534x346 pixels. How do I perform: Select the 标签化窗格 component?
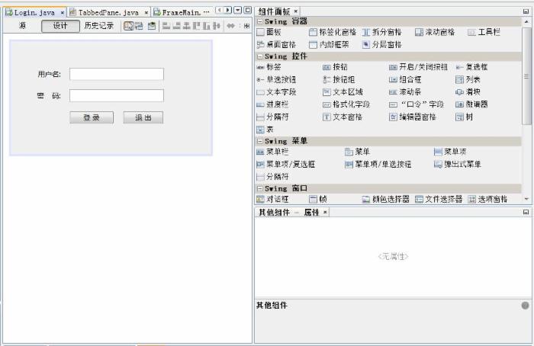[x=333, y=32]
